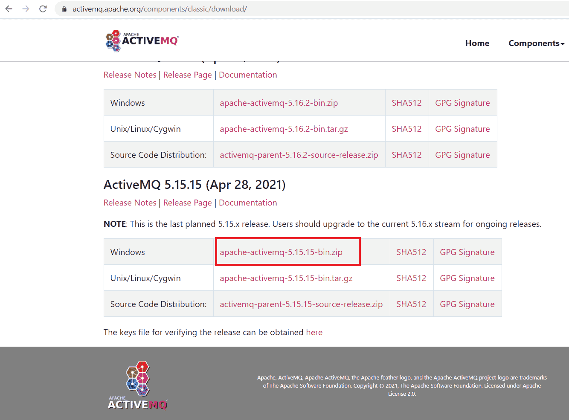Image resolution: width=569 pixels, height=420 pixels.
Task: Click the 'ActiveMQ 5.15.15 (Apr 28, 2021)' heading
Action: (195, 185)
